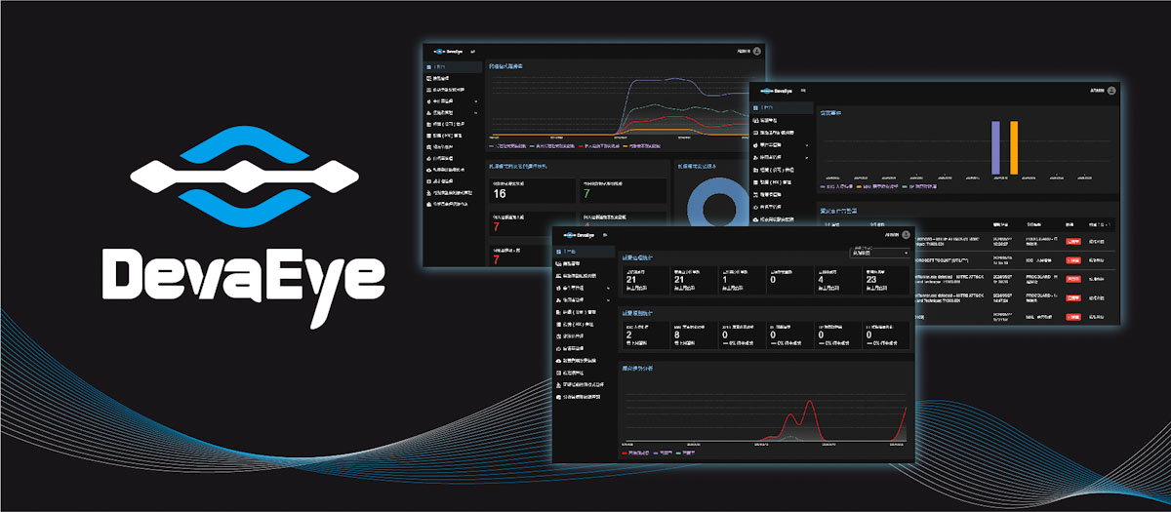This screenshot has height=512, width=1171.
Task: Open the front window stat card showing 2
Action: point(646,335)
